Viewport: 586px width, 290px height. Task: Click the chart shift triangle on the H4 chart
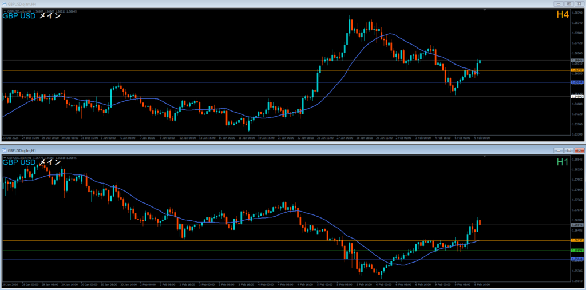point(486,10)
